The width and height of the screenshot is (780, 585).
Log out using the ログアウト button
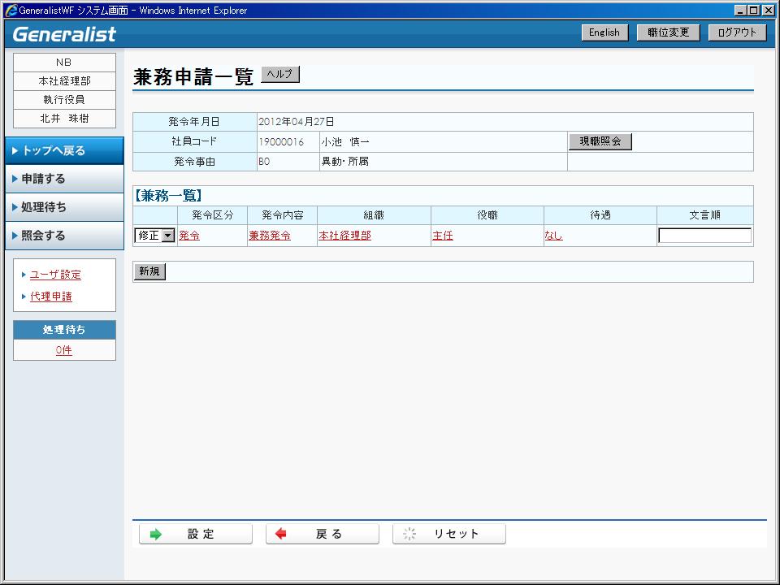(x=737, y=32)
